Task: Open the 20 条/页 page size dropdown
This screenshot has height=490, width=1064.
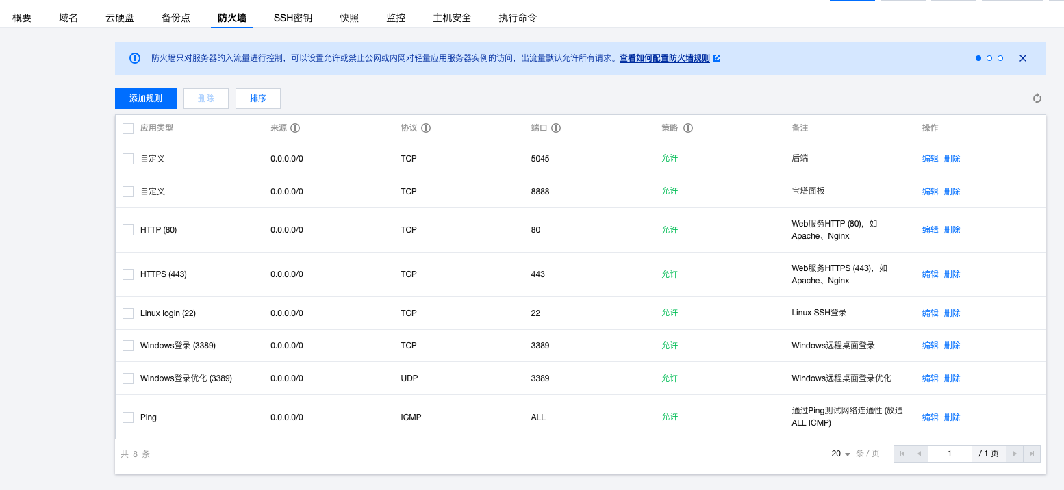Action: (x=839, y=453)
